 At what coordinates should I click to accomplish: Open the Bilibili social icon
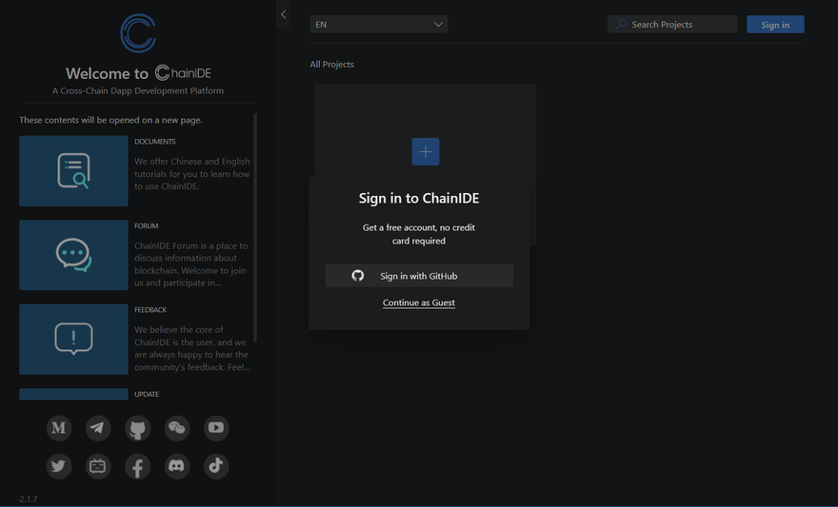coord(98,466)
